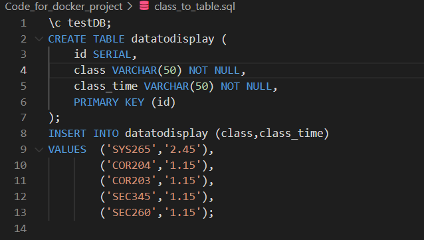Select line number 4 in the gutter
Viewport: 424px width, 240px height.
click(23, 70)
